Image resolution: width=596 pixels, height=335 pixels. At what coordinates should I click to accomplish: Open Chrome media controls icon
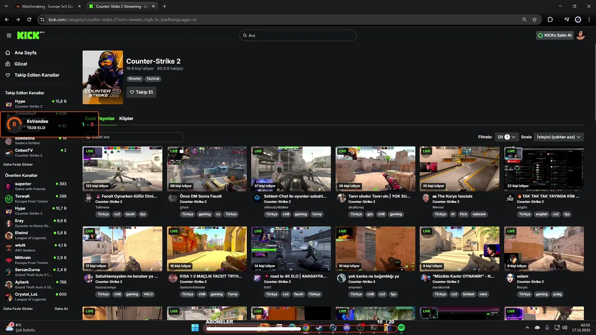click(x=567, y=20)
